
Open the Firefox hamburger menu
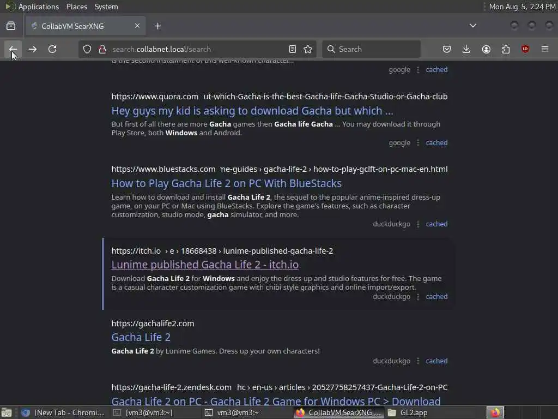[545, 49]
